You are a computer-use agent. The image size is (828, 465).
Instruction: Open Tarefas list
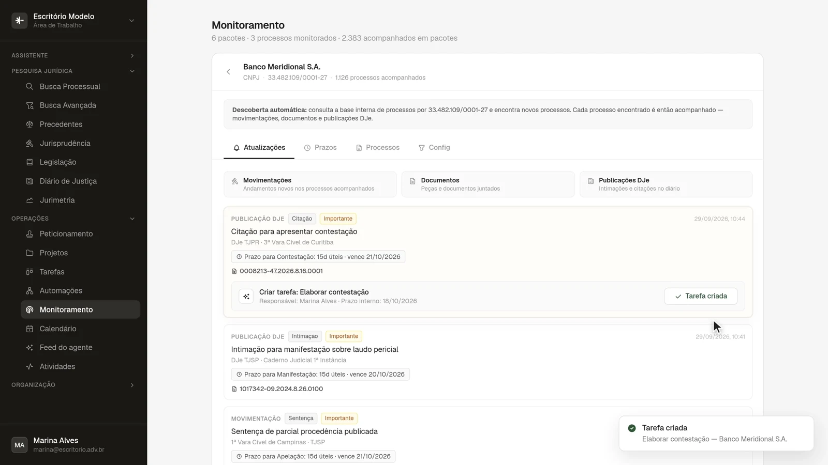tap(80, 272)
